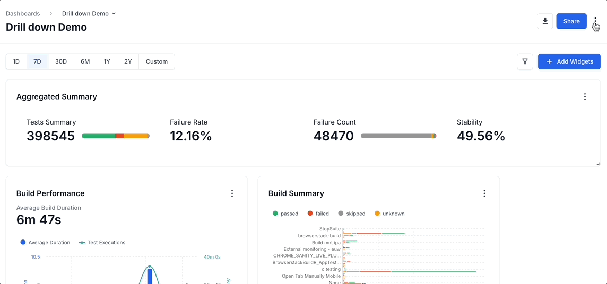
Task: Click the Share button
Action: point(571,21)
